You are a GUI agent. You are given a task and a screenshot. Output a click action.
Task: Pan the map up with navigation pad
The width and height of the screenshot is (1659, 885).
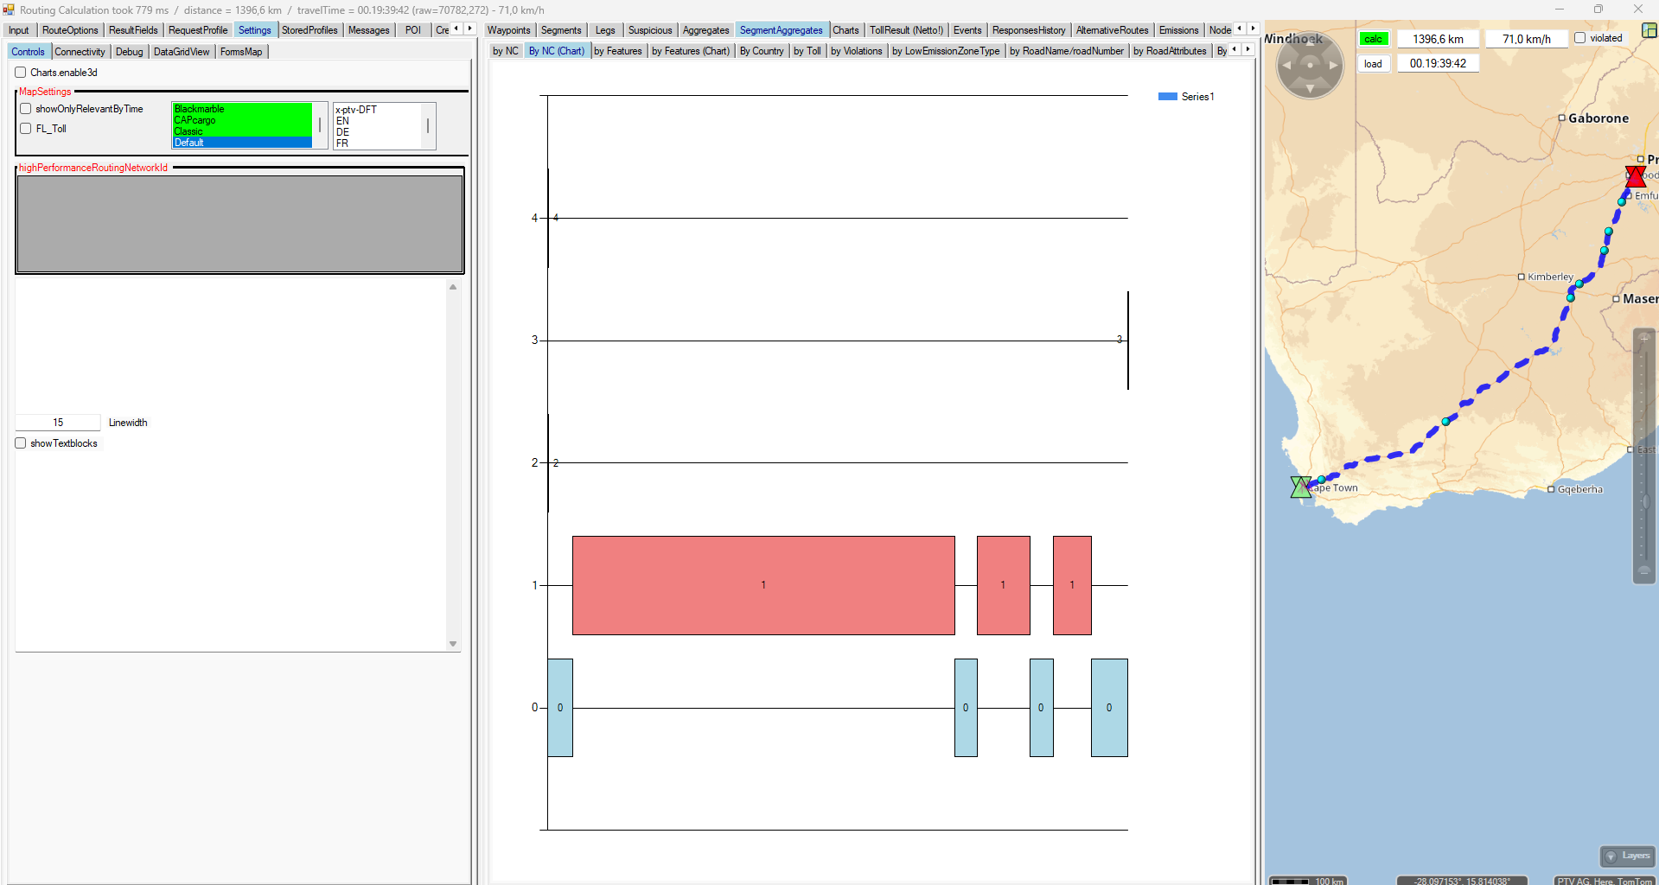[1310, 43]
